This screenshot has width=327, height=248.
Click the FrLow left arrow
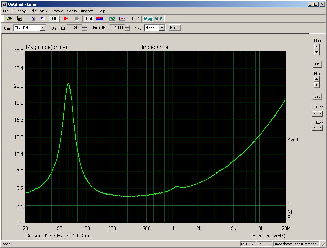click(315, 128)
